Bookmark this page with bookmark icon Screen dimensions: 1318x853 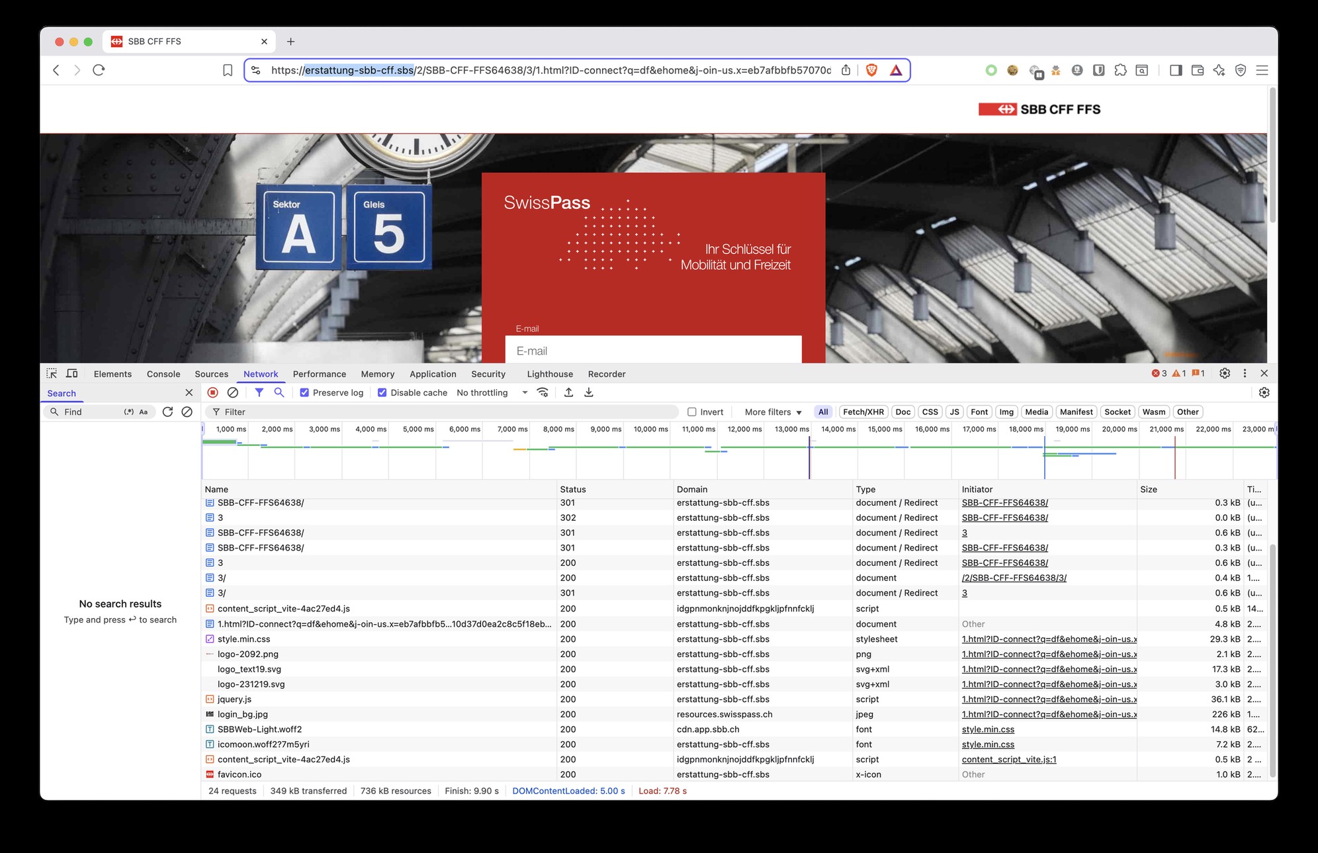(228, 70)
